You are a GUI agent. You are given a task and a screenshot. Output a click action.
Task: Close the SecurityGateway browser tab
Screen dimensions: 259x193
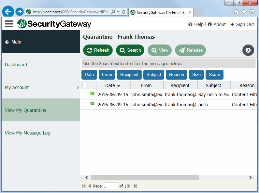[190, 12]
